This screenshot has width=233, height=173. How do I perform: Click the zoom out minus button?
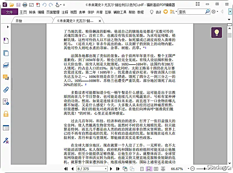pos(193,169)
